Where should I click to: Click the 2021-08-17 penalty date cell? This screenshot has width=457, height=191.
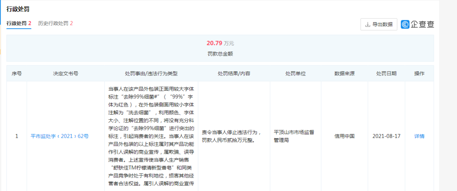click(x=386, y=136)
